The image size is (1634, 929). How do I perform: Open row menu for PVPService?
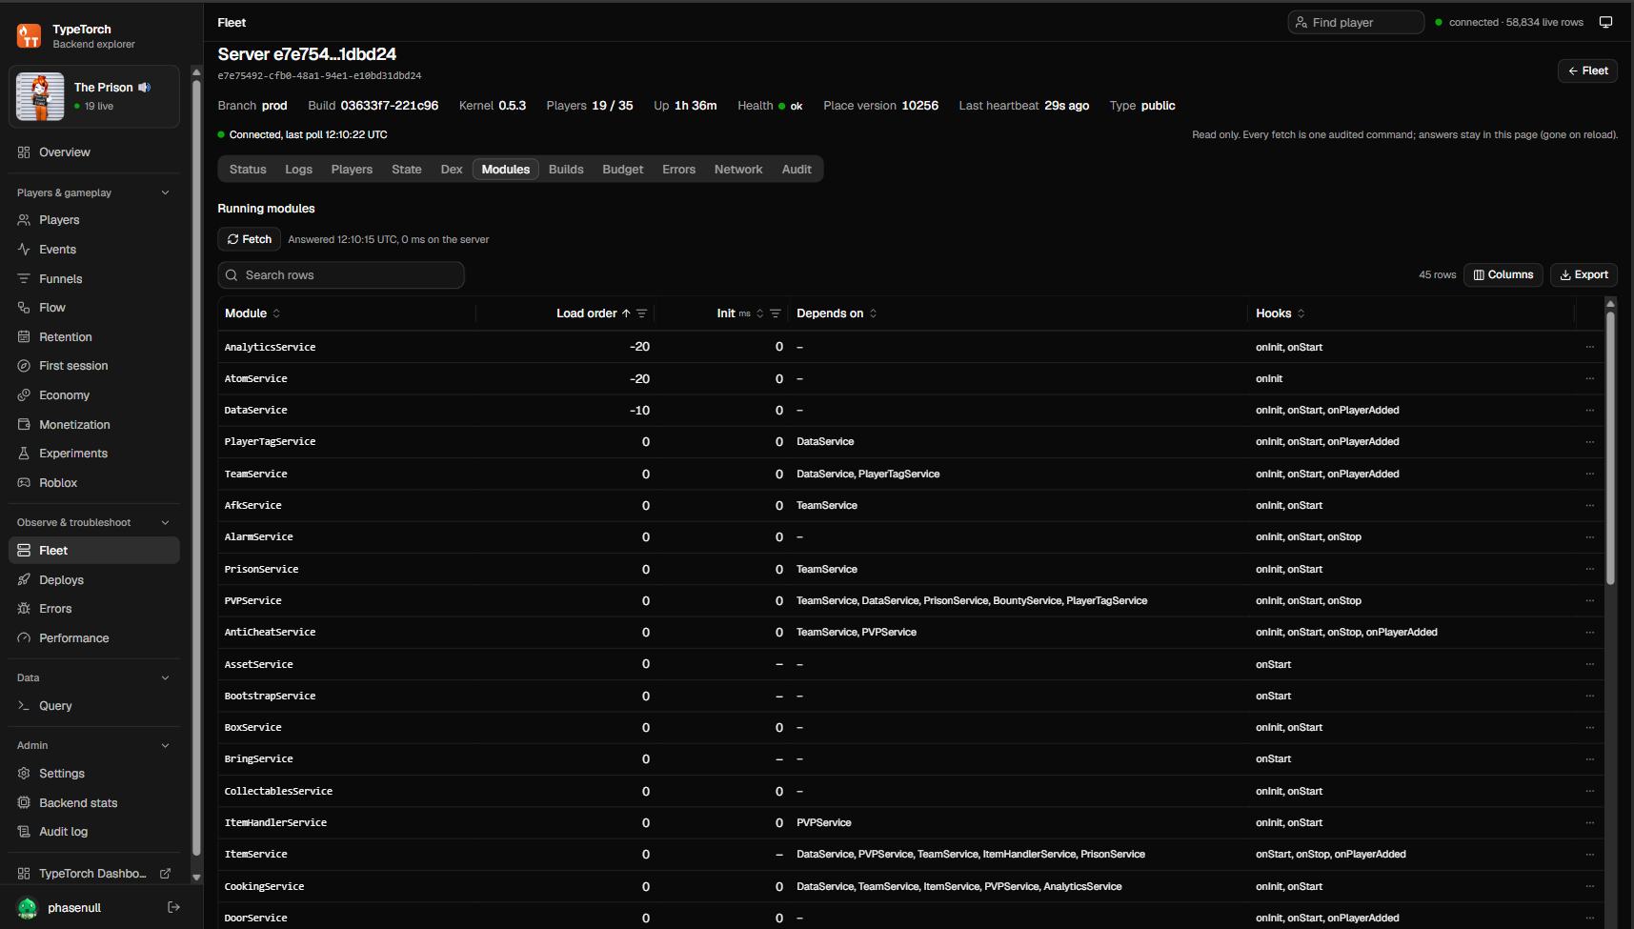click(x=1589, y=601)
